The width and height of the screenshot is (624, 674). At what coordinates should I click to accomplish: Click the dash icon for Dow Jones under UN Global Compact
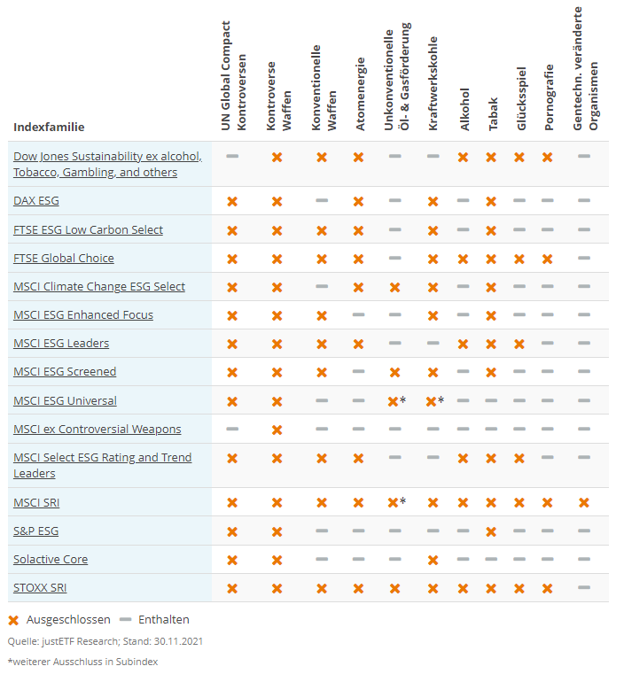click(x=232, y=156)
